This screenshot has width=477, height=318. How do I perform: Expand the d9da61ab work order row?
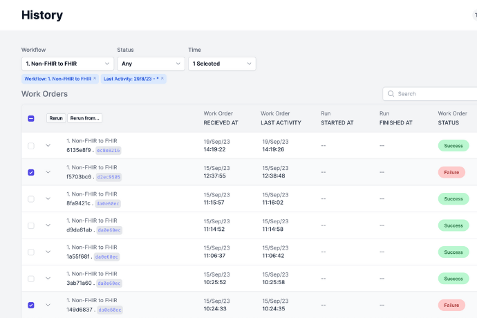[x=48, y=225]
